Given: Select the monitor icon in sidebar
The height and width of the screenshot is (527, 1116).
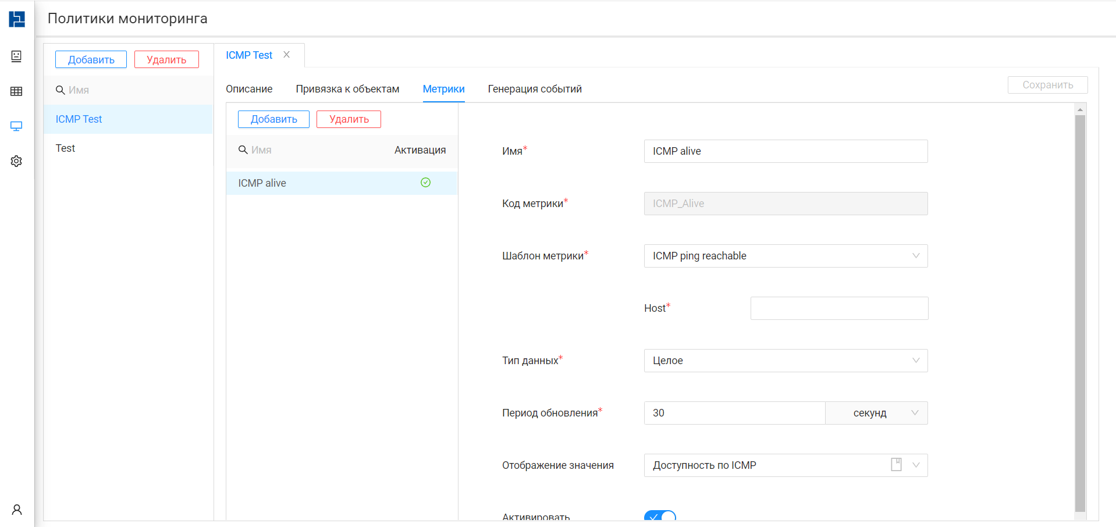Looking at the screenshot, I should tap(16, 126).
